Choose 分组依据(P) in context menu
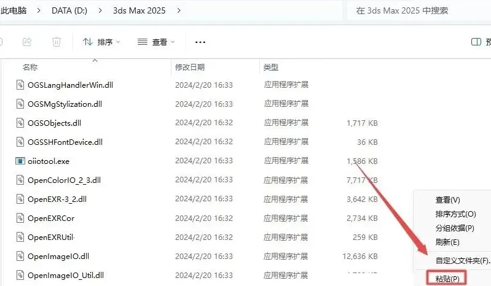 [x=455, y=228]
